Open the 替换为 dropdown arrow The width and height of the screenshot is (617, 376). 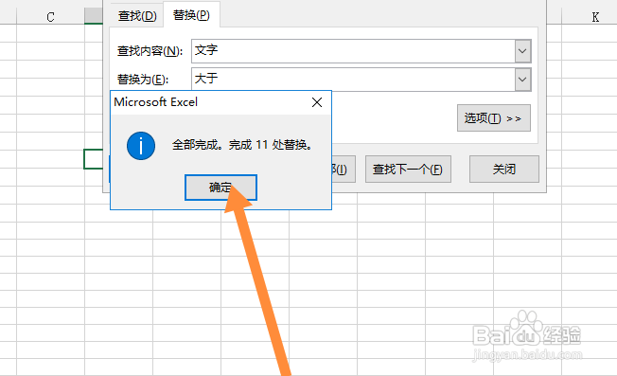click(522, 80)
